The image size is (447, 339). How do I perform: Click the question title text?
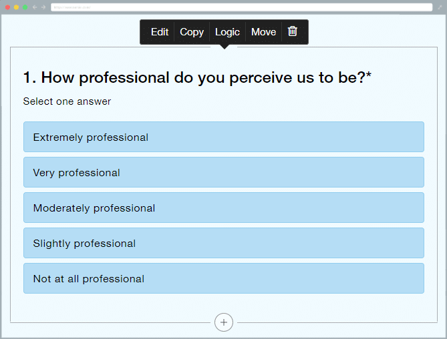197,77
